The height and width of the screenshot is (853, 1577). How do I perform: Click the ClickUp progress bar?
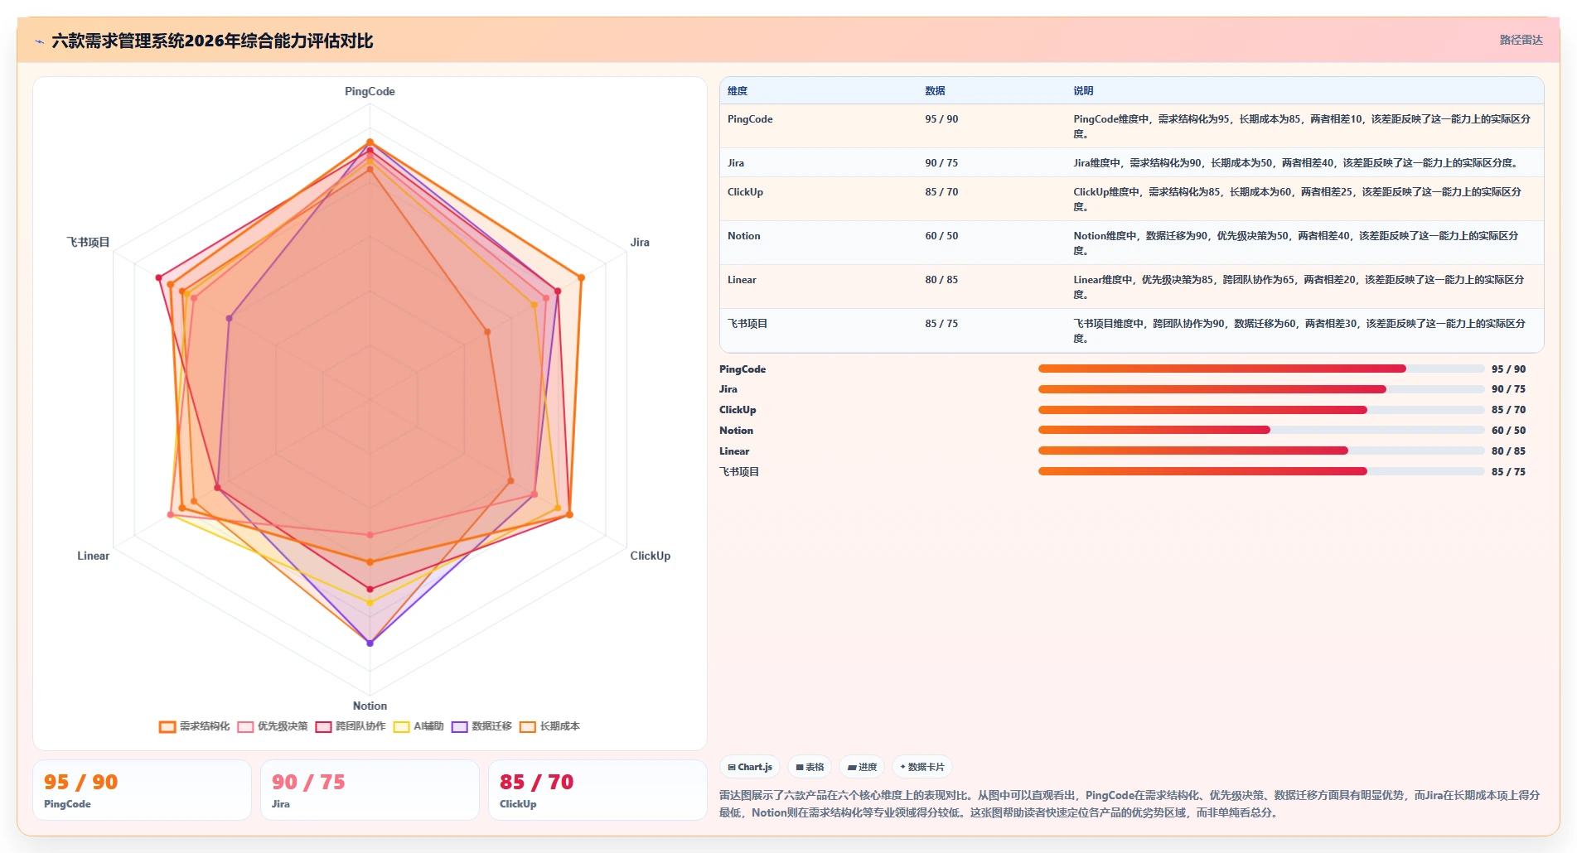coord(1261,410)
